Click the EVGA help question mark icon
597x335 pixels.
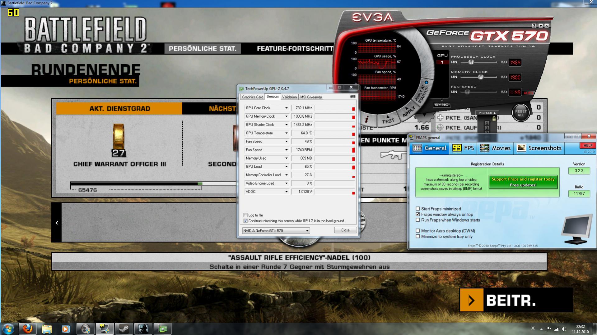click(x=534, y=26)
